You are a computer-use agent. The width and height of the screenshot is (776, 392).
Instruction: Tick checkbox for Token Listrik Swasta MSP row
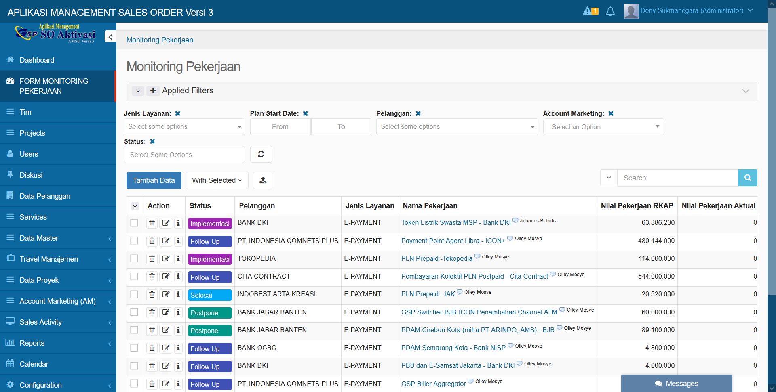(x=134, y=223)
